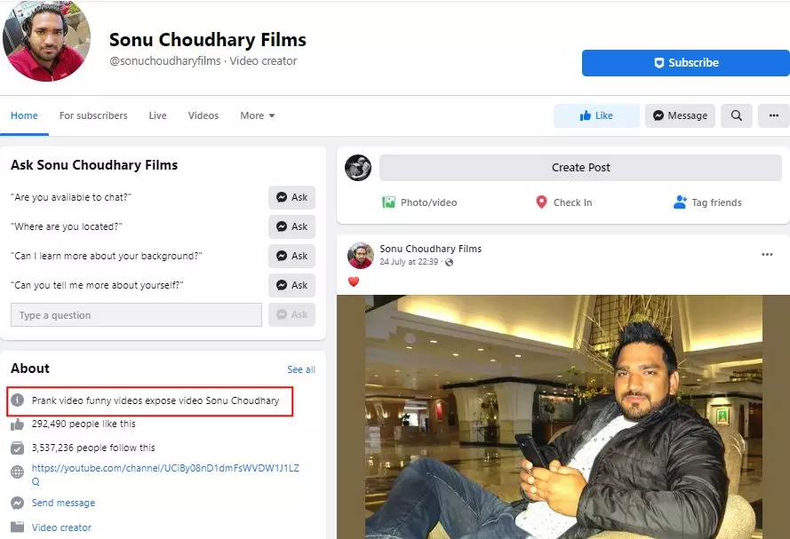
Task: Click the thumbs-up icon in Like button
Action: coord(585,115)
